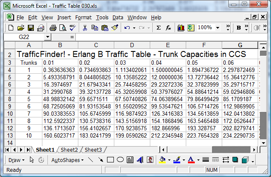Insert Clip Art
This screenshot has width=271, height=177.
(150, 160)
